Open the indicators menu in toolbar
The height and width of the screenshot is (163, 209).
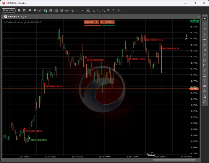coord(40,10)
